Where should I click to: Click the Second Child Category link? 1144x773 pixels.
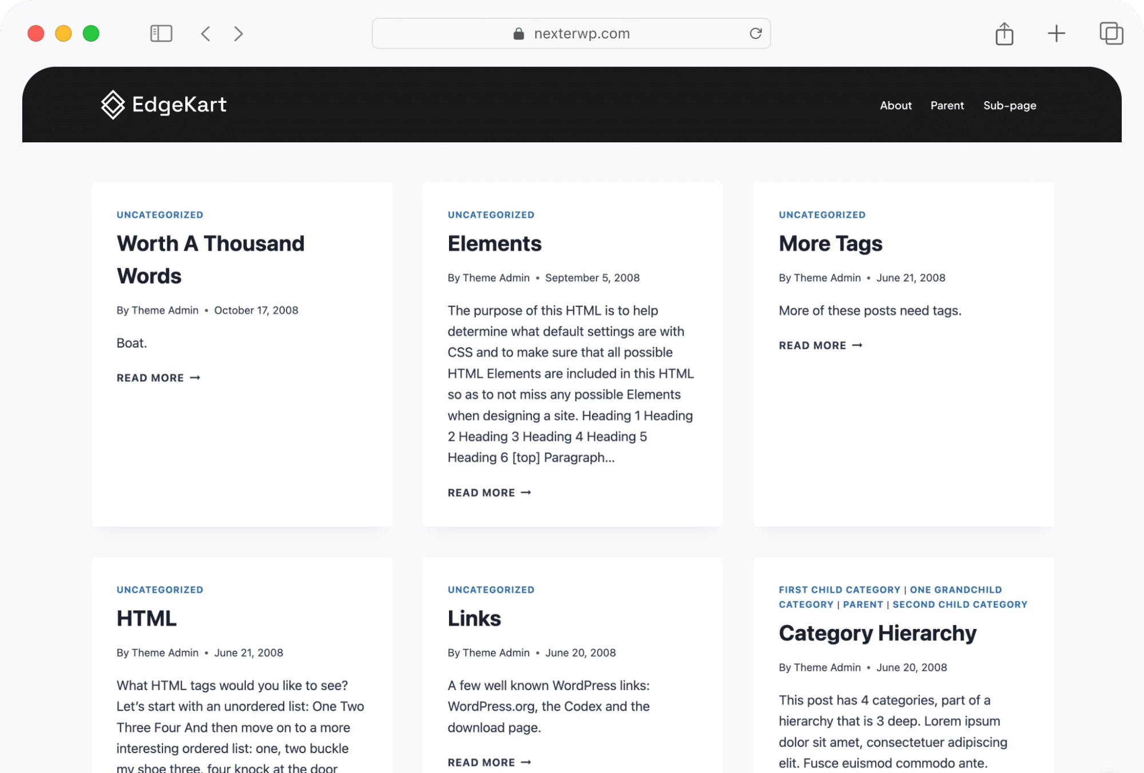point(960,604)
